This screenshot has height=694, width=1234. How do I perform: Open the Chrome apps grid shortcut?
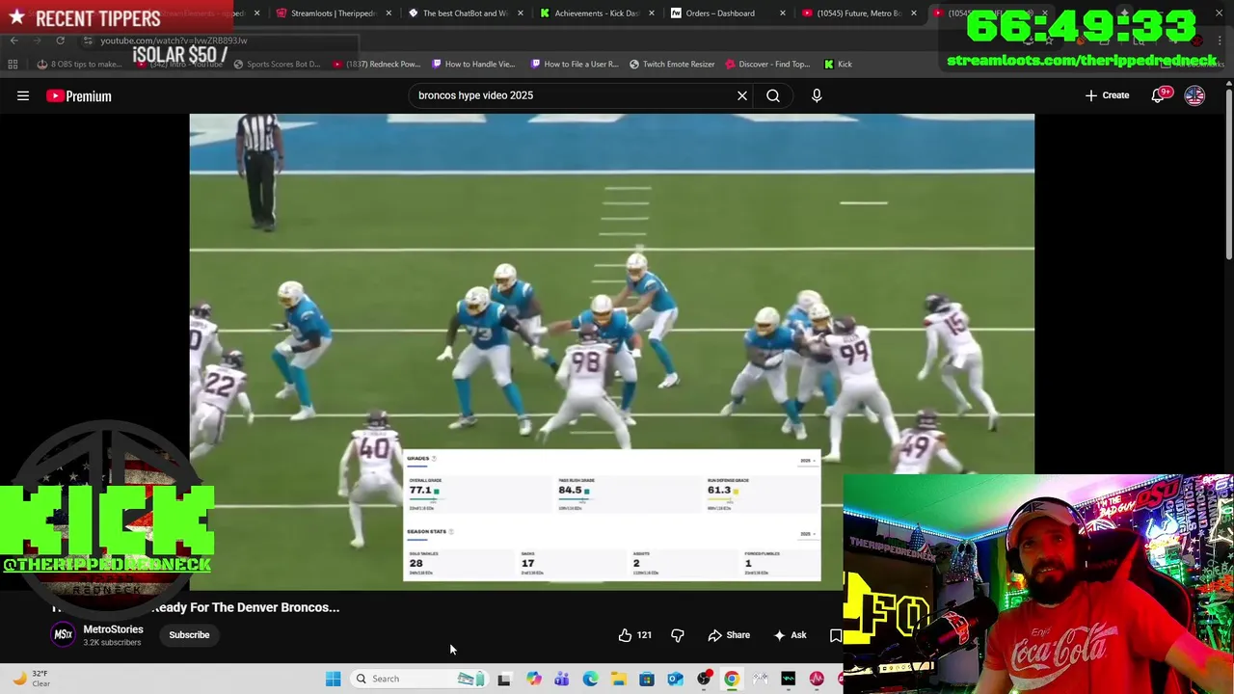[13, 65]
